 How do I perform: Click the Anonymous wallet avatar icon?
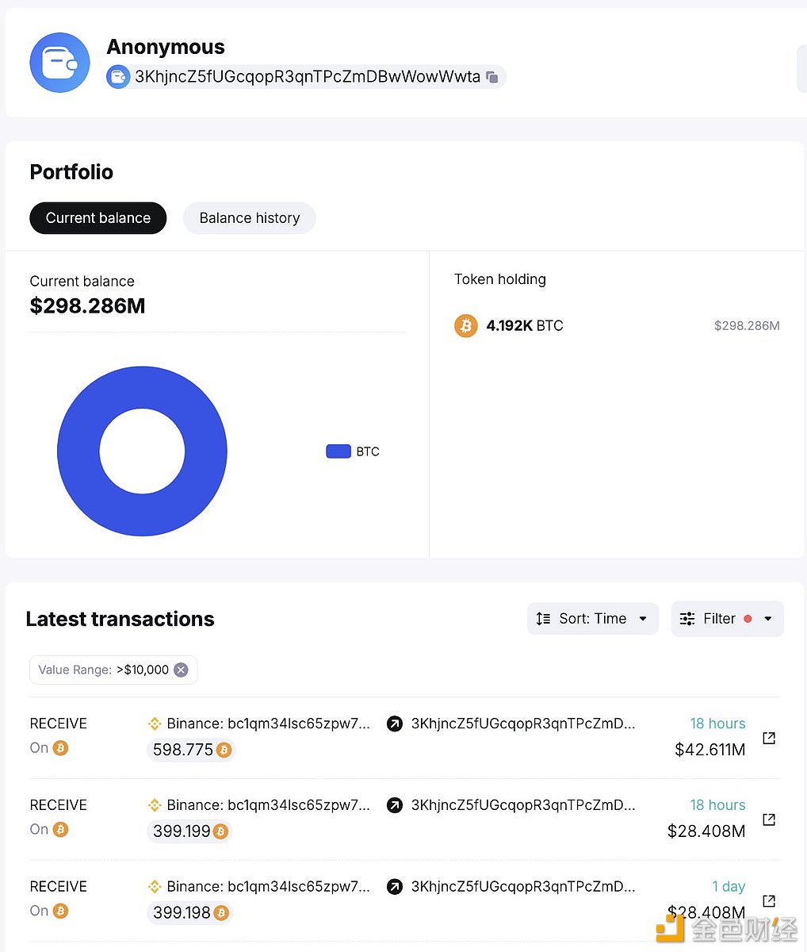click(59, 63)
